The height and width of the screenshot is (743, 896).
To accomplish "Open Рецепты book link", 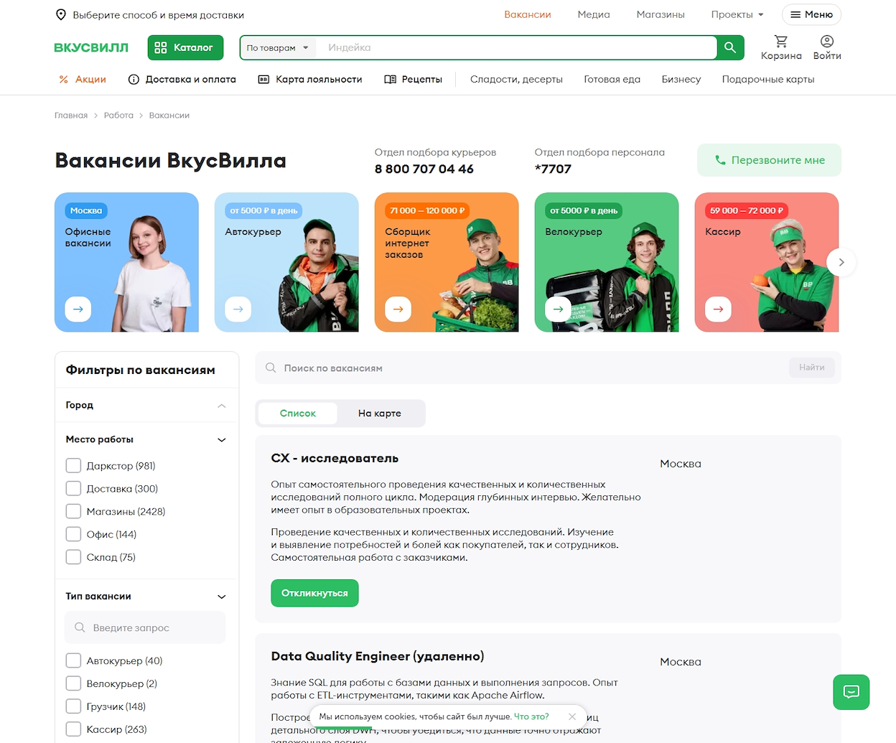I will click(x=414, y=79).
